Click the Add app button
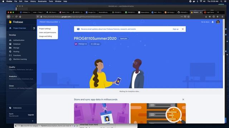The height and width of the screenshot is (128, 229). (x=95, y=44)
